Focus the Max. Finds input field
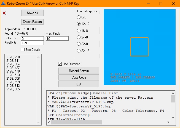180x128 pixels. tap(57, 38)
